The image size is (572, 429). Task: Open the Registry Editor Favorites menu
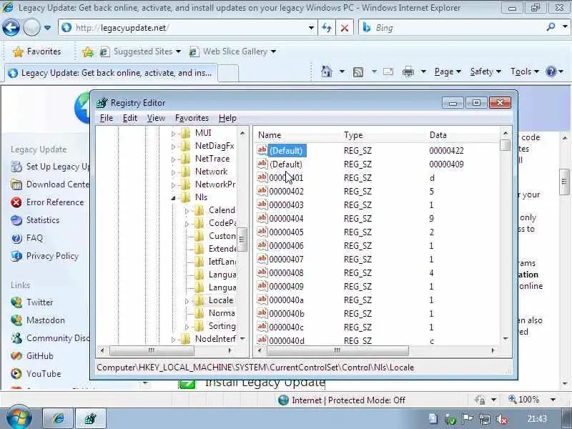[192, 118]
